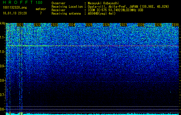Viewport: 181px width, 115px height.
Task: Click the 0.9 kHz axis label
Action: pos(2,66)
